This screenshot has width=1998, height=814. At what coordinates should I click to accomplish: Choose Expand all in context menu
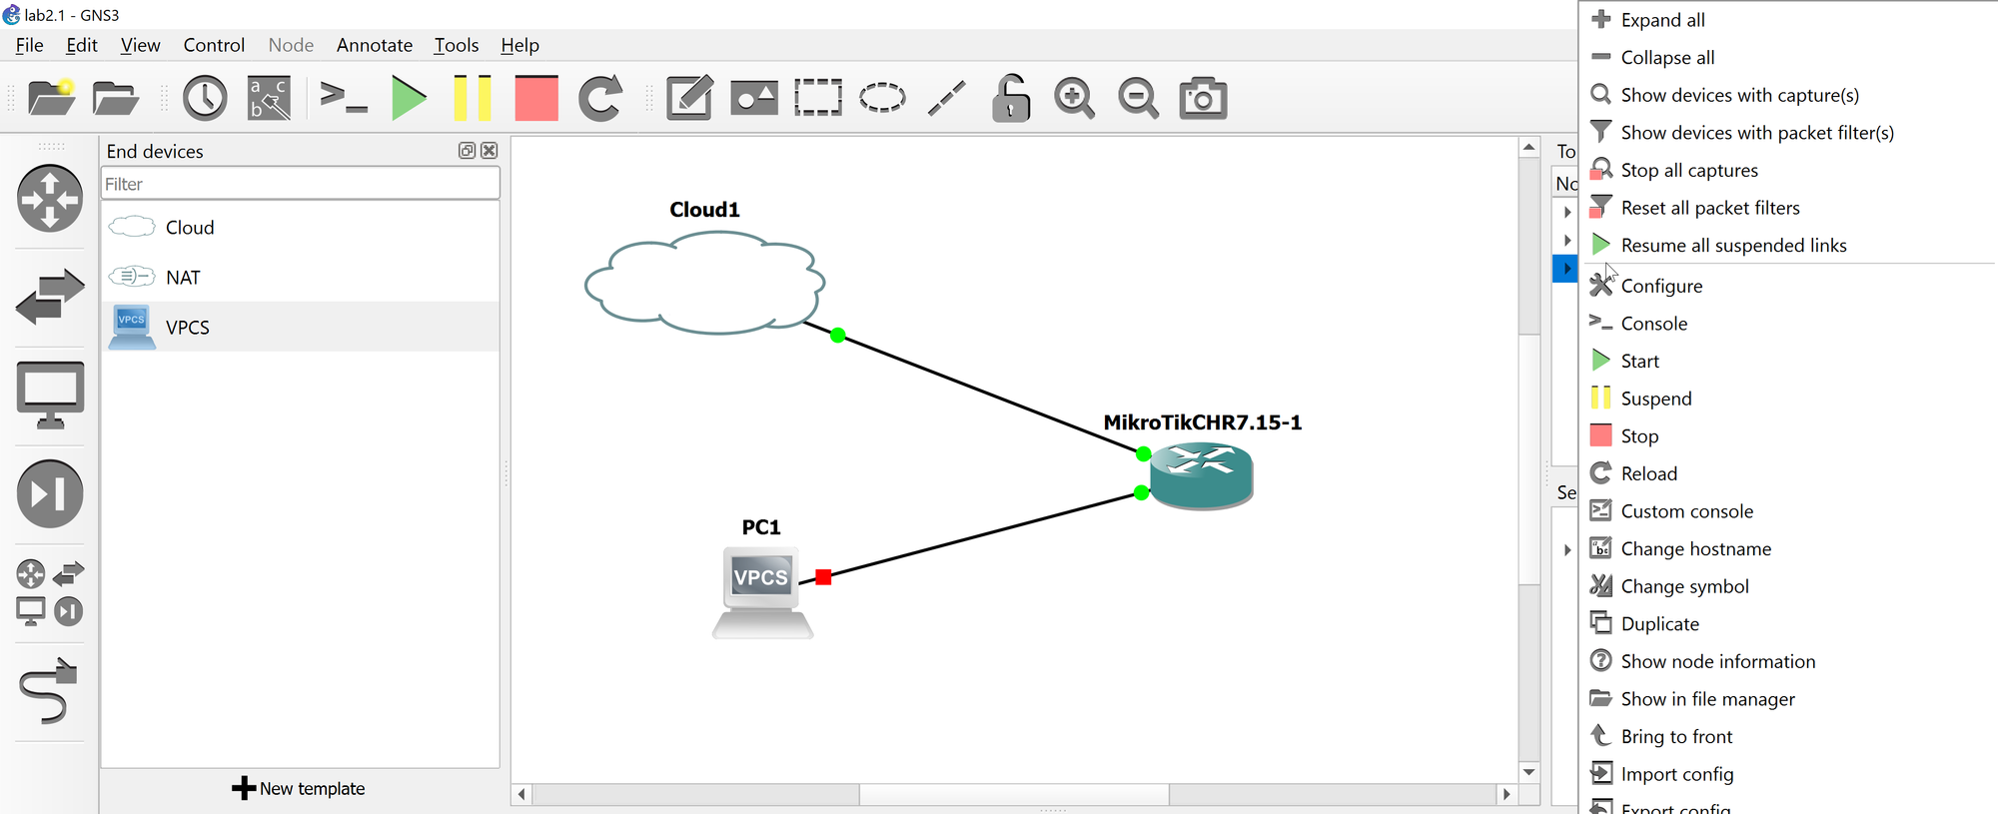[x=1788, y=20]
